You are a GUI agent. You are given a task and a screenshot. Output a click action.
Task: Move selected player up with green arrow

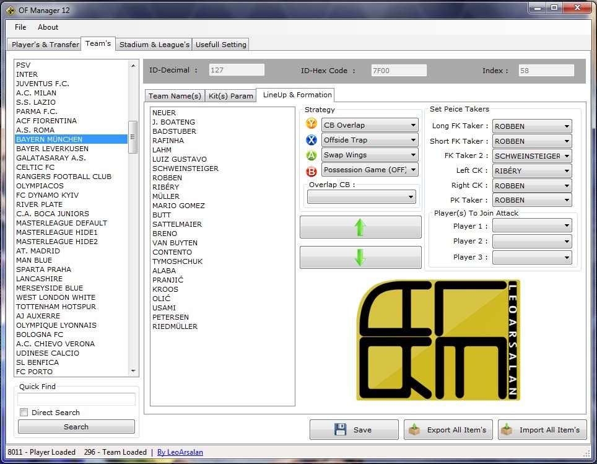point(360,227)
